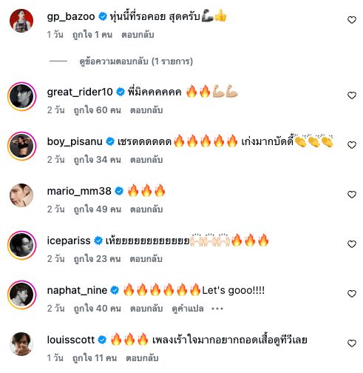363x373 pixels.
Task: Heart the mario_mm38 fire emoji comment
Action: pyautogui.click(x=352, y=195)
